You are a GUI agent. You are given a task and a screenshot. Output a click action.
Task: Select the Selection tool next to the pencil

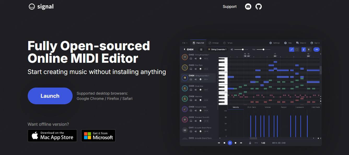pos(297,49)
